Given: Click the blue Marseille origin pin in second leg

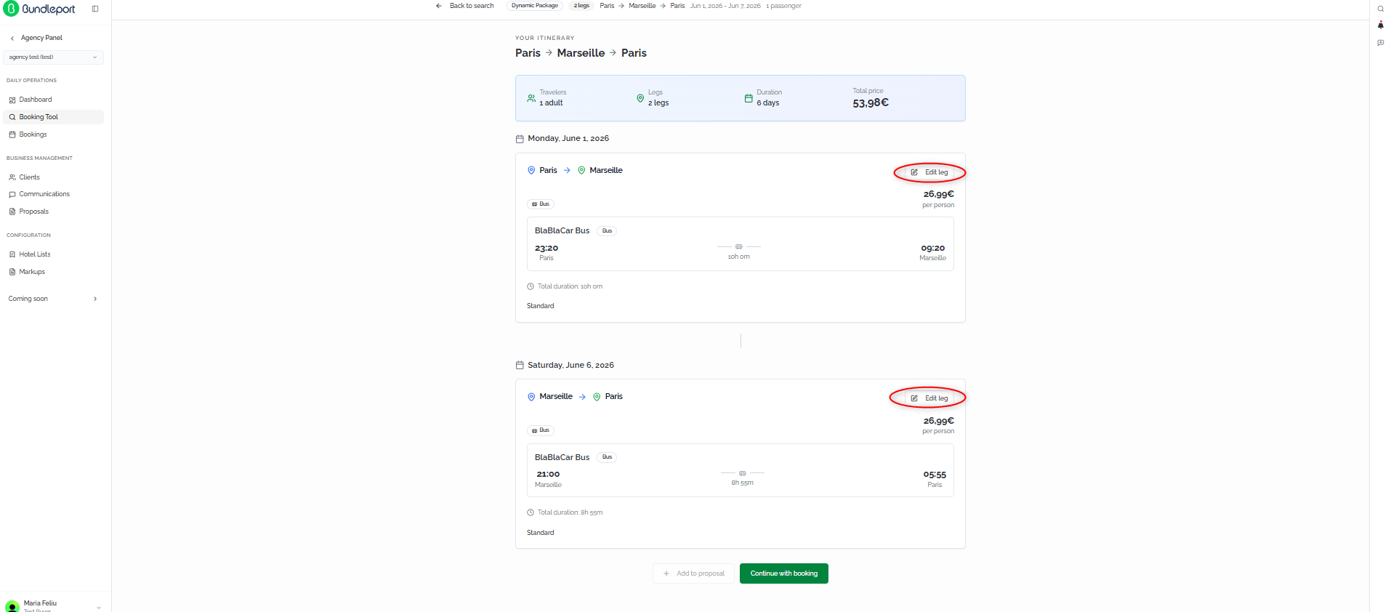Looking at the screenshot, I should [x=531, y=397].
